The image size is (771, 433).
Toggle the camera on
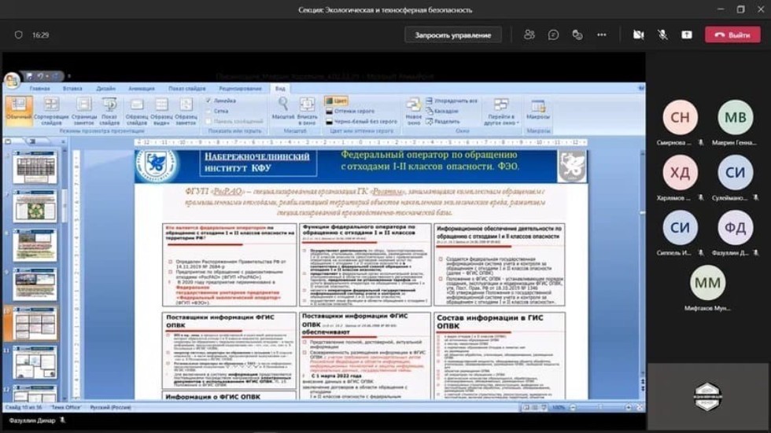point(638,35)
